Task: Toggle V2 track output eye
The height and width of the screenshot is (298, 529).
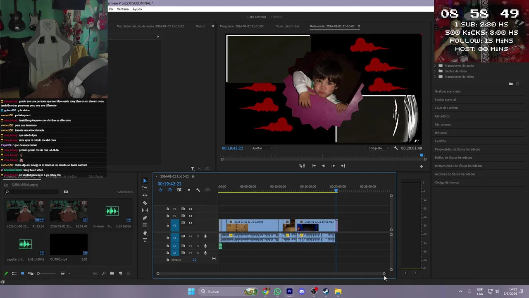Action: pos(191,216)
